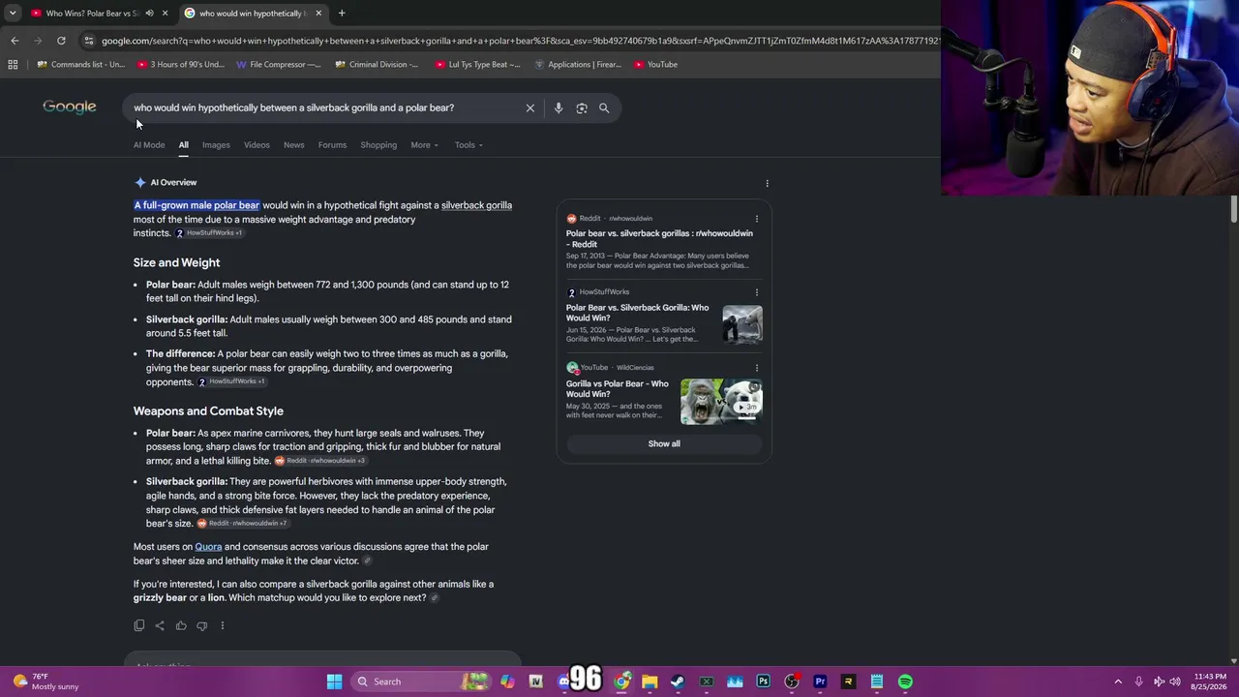Open the 'Commands list' bookmark
Screen dimensions: 1239x697
(x=81, y=65)
